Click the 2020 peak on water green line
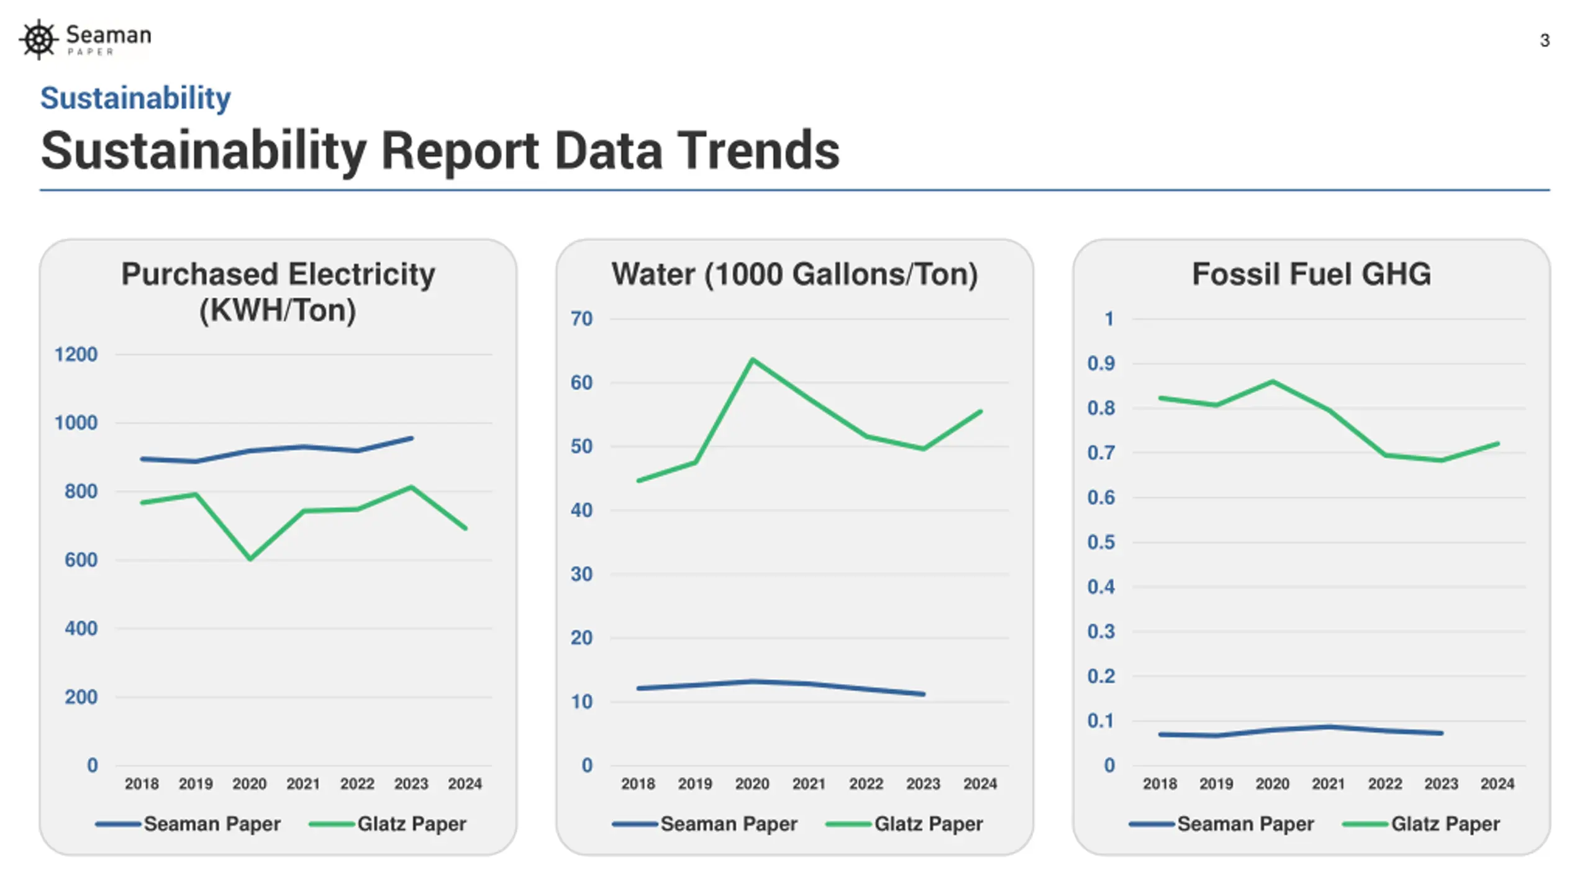Viewport: 1590px width, 894px height. [752, 359]
